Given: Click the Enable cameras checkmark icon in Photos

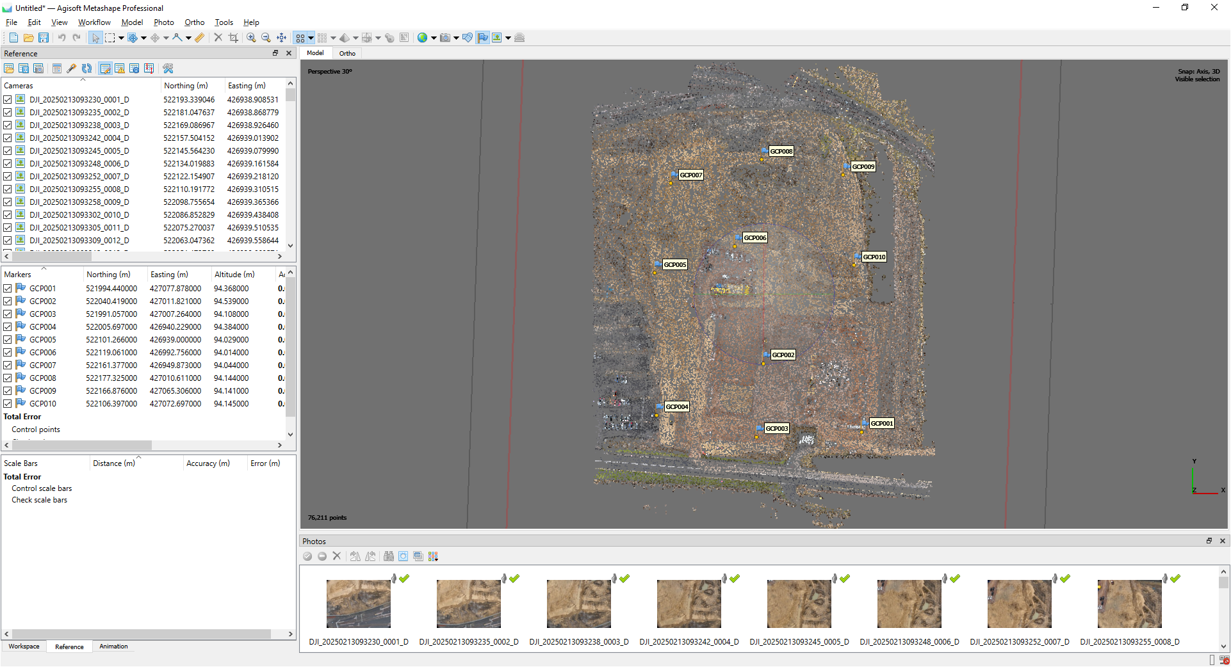Looking at the screenshot, I should click(x=307, y=556).
